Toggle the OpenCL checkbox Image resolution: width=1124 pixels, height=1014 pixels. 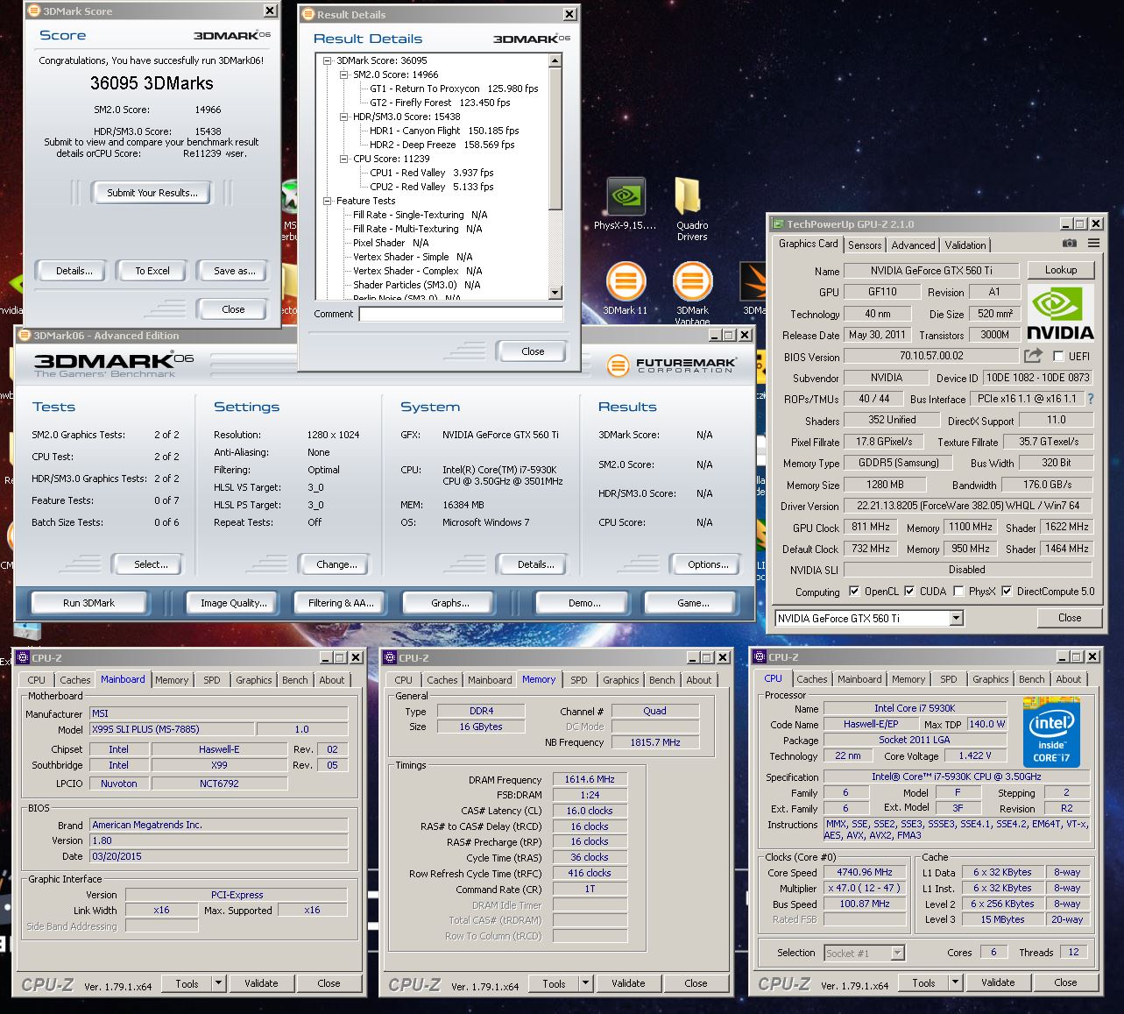coord(854,592)
